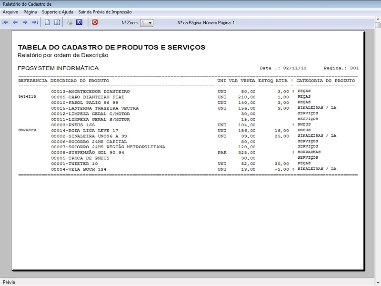This screenshot has width=381, height=286.
Task: Click the report title TABELA DO CADASTRO
Action: click(111, 47)
